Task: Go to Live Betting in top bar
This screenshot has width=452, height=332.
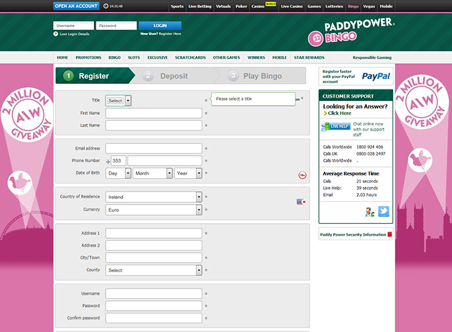Action: point(200,7)
